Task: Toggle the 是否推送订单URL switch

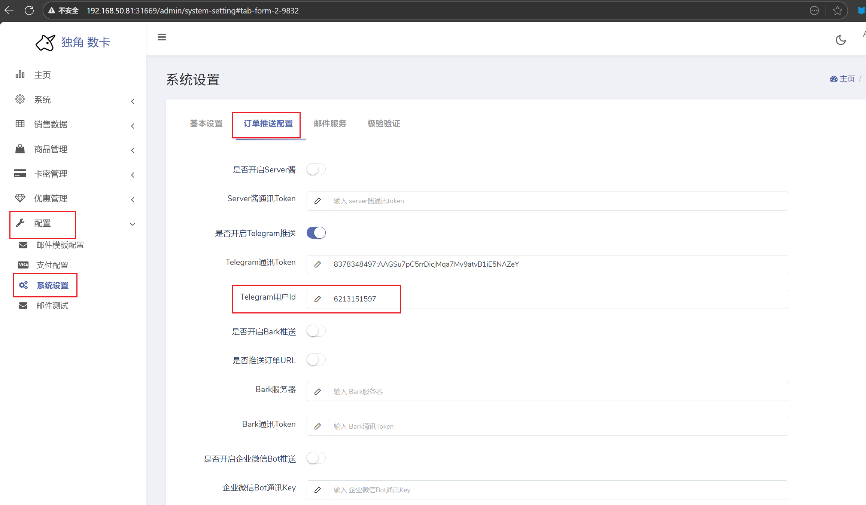Action: tap(316, 360)
